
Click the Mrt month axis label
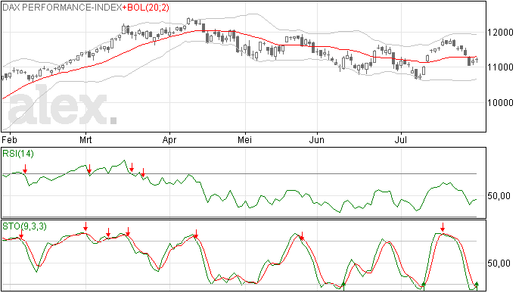click(x=85, y=139)
